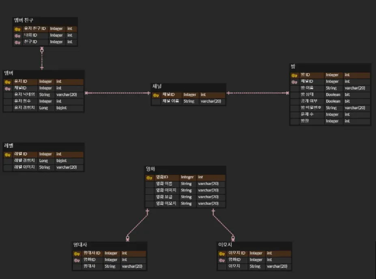Click the 채널 이름 column name

171,101
